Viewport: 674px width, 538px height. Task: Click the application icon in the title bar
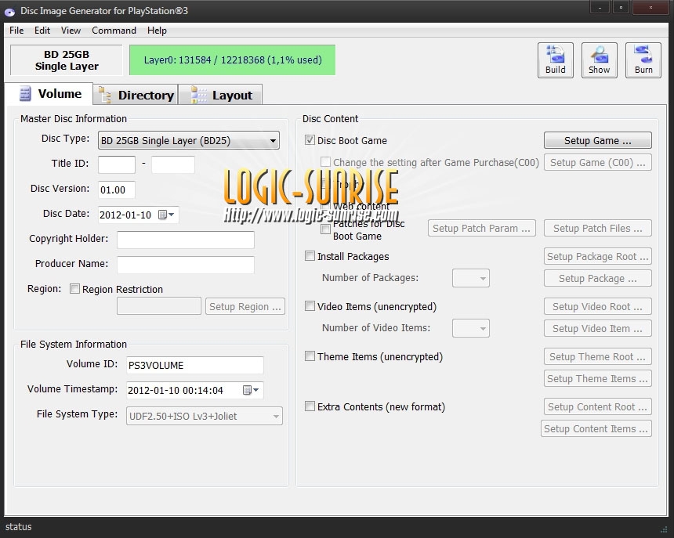point(9,12)
